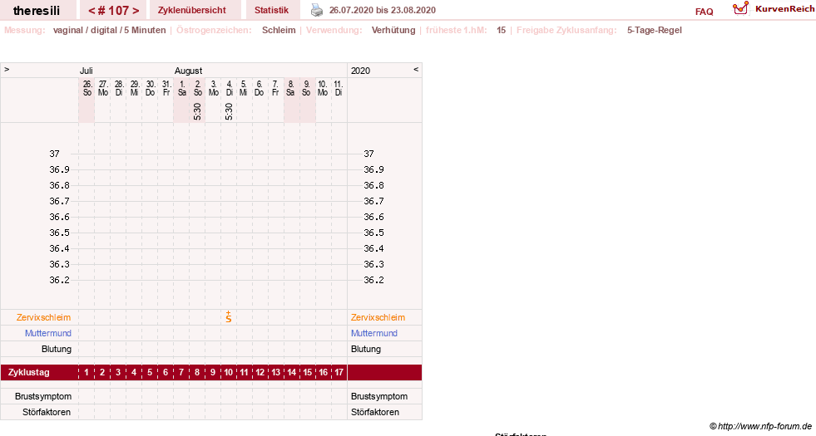The height and width of the screenshot is (436, 816).
Task: Click the 5:30 time under 4. Di
Action: (229, 111)
